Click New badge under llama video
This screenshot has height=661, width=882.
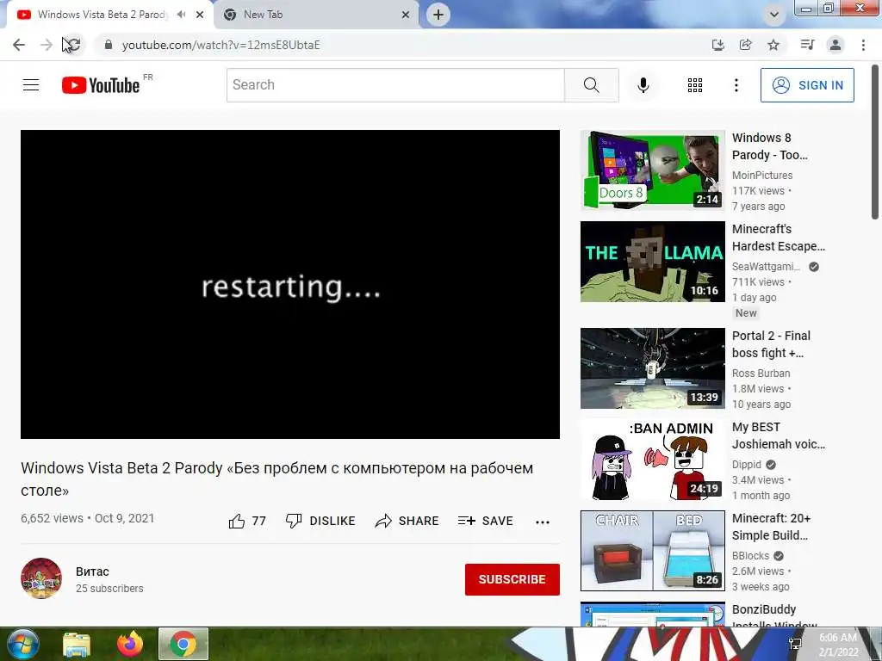click(746, 313)
